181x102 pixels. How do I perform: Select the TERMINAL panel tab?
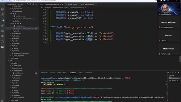pos(73,73)
